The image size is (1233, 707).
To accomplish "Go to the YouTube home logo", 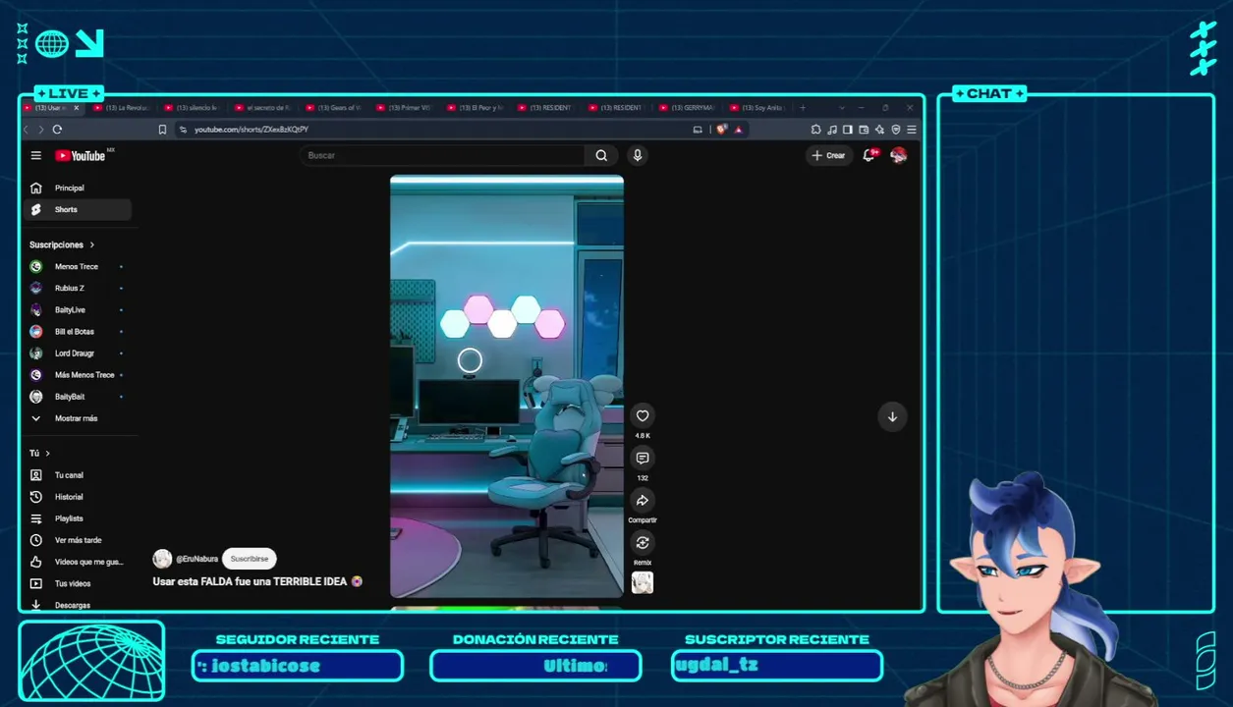I will click(81, 155).
